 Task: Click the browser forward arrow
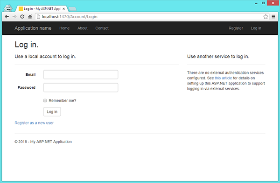(14, 17)
